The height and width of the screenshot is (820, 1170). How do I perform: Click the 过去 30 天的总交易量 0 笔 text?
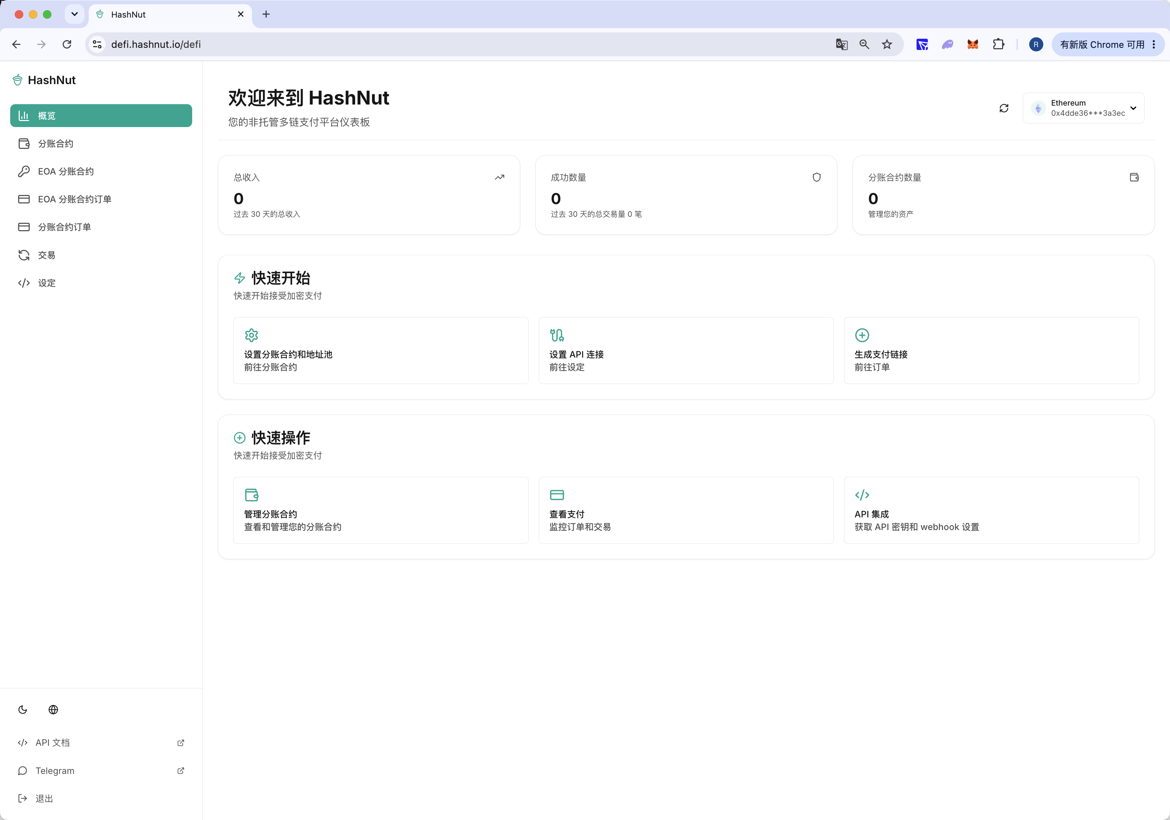(x=596, y=214)
